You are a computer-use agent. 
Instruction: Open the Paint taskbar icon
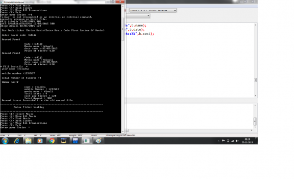[98, 141]
